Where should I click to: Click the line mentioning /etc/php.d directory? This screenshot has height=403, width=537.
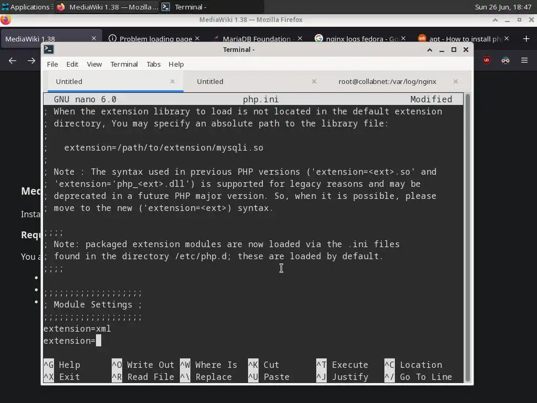point(213,256)
